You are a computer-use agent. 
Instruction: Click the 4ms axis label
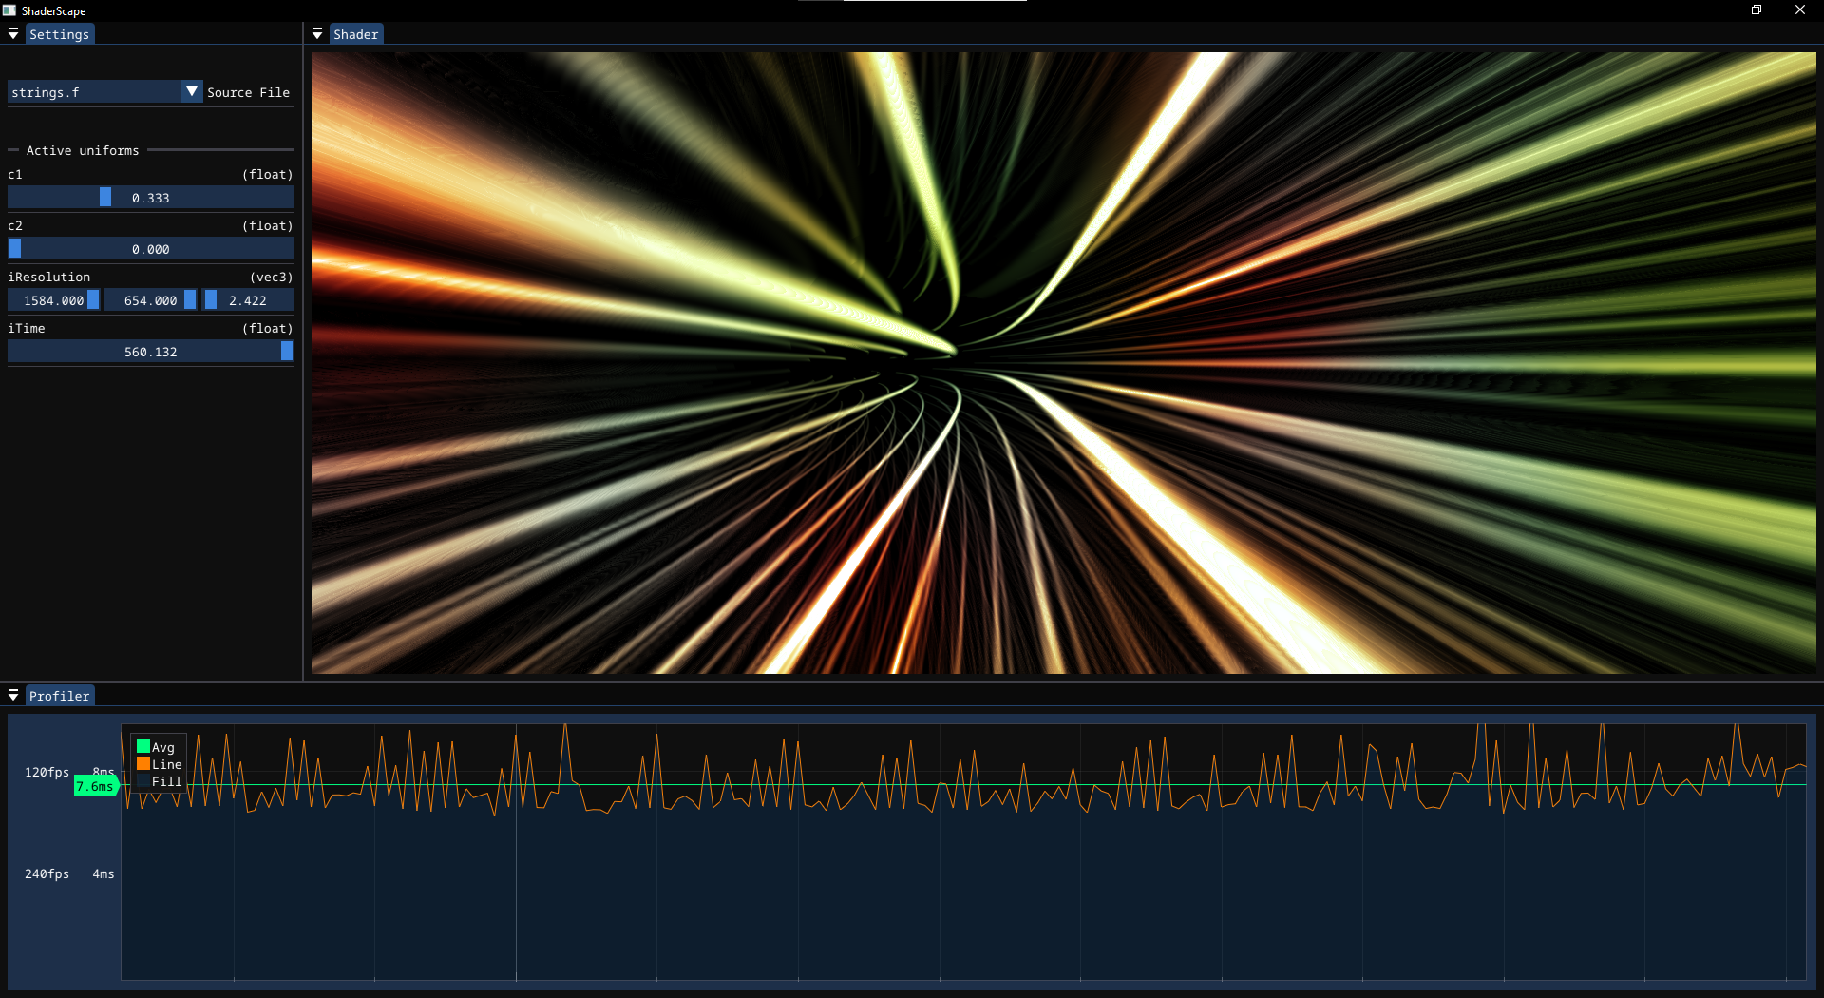pos(104,873)
